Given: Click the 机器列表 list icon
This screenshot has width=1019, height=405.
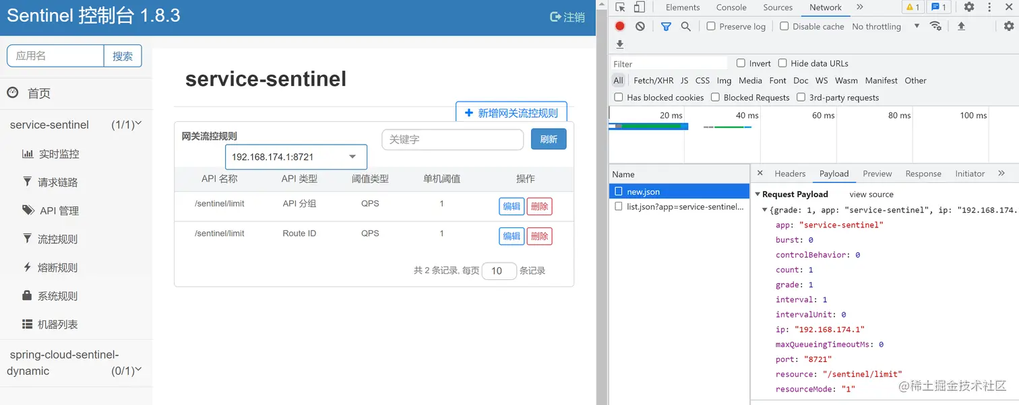Looking at the screenshot, I should 27,324.
